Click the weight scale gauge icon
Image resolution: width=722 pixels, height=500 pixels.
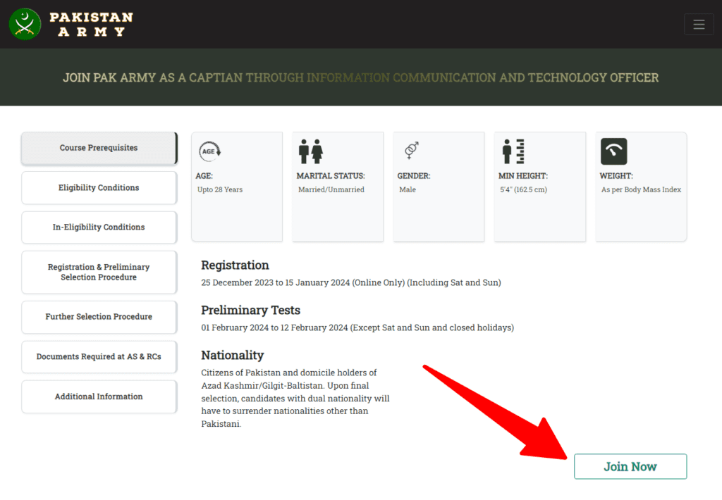614,151
